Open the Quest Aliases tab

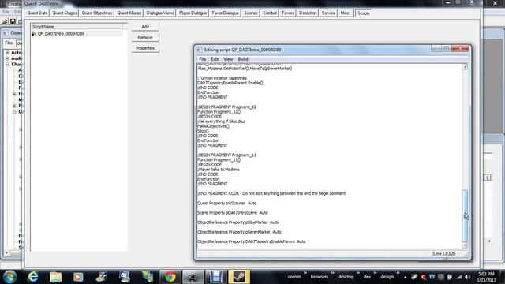[x=129, y=13]
